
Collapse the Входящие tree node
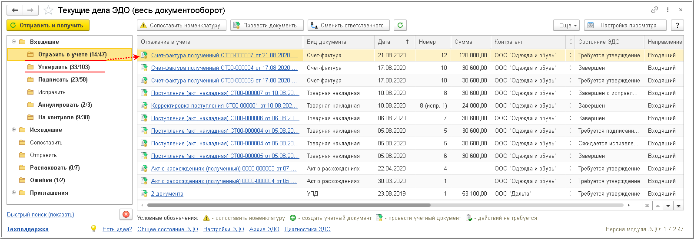tap(13, 42)
